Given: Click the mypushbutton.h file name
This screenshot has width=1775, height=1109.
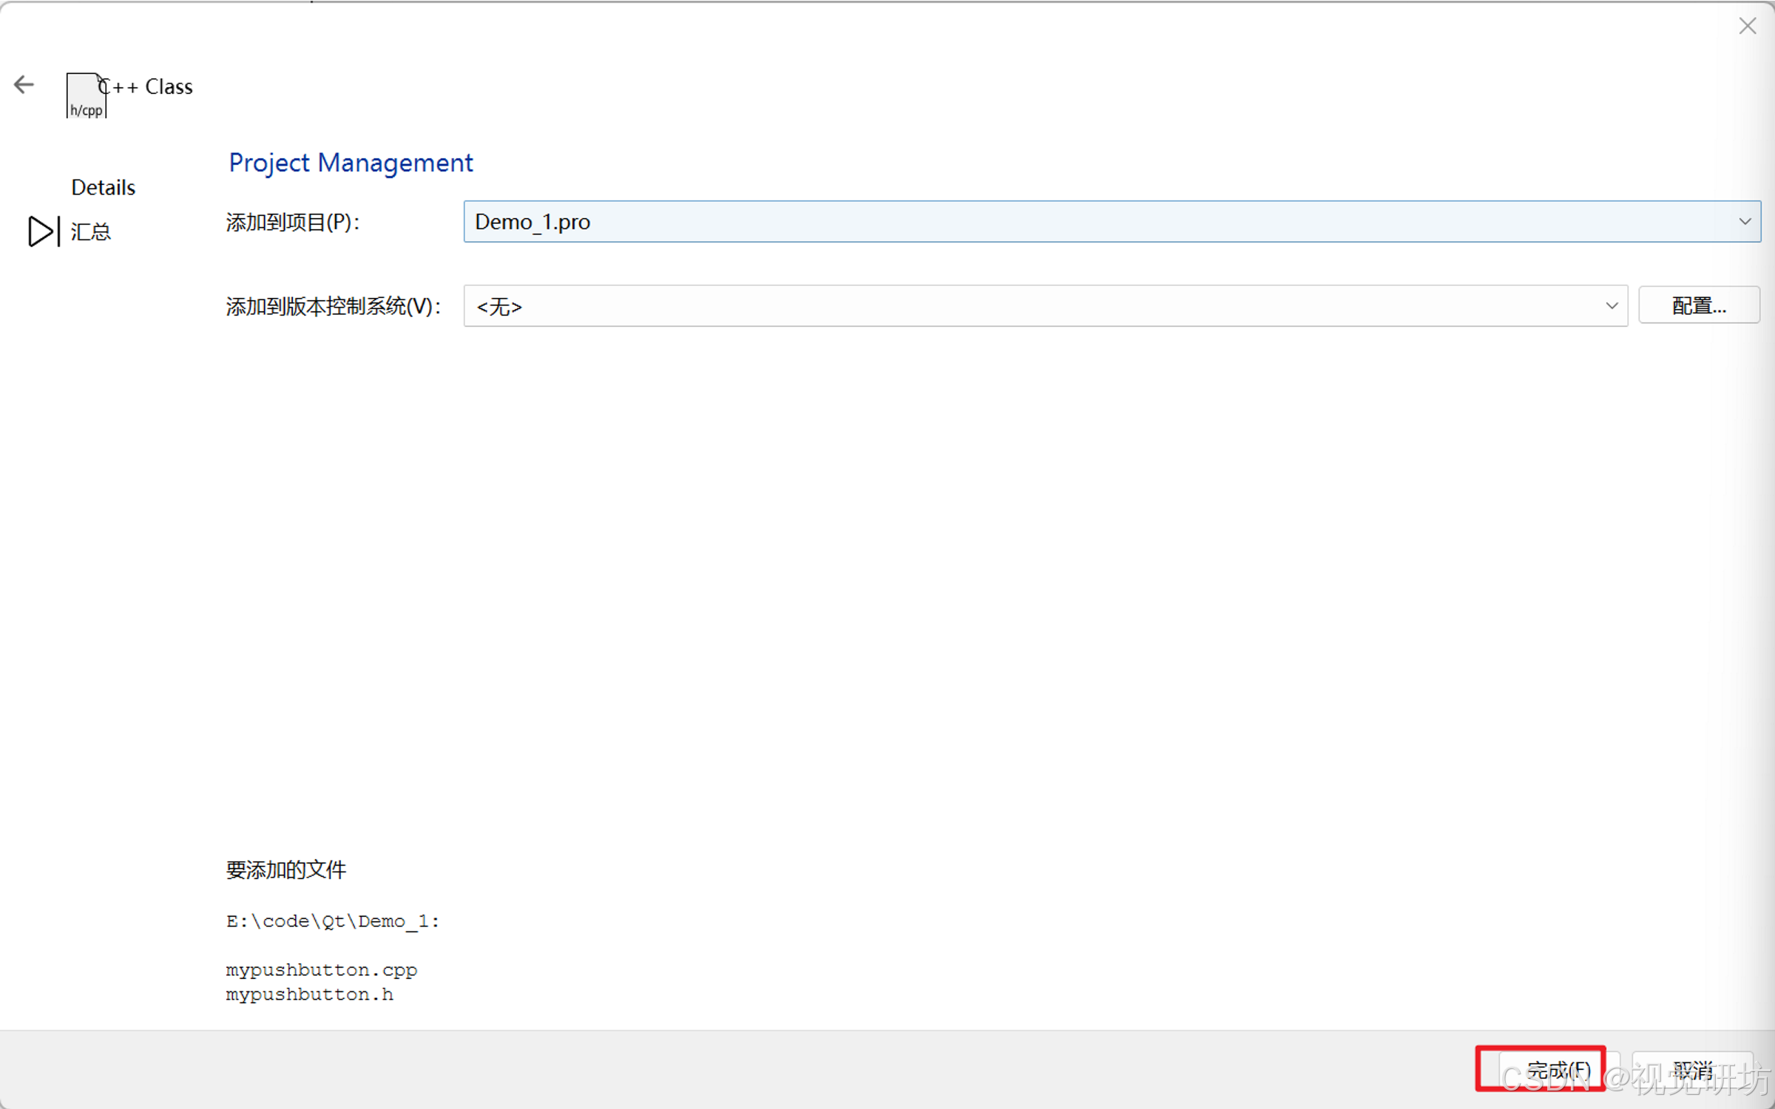Looking at the screenshot, I should tap(309, 995).
